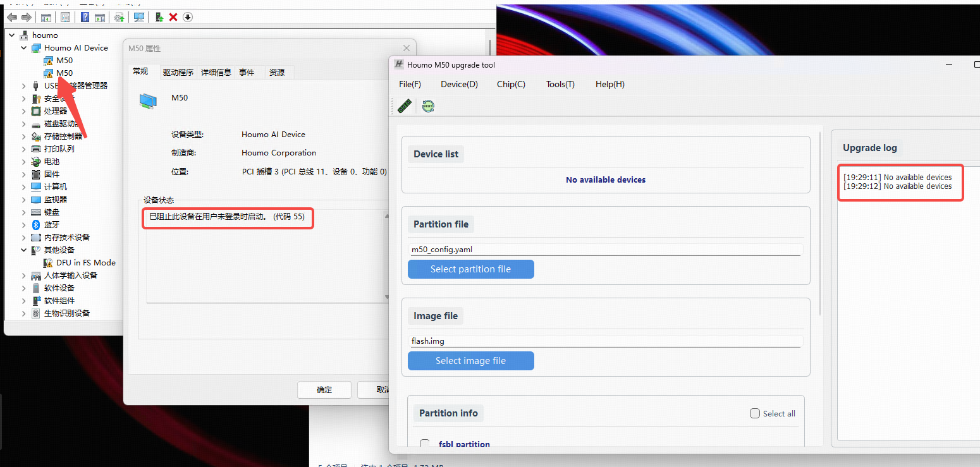The image size is (980, 467).
Task: Click the battery icon beside 电池
Action: [36, 161]
